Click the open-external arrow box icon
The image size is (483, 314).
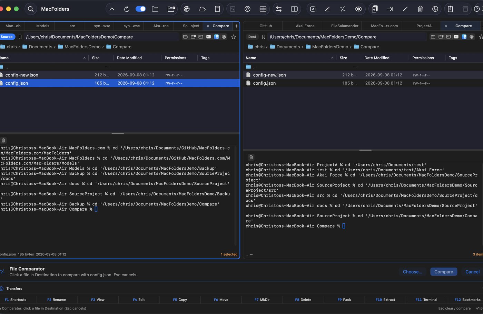pyautogui.click(x=313, y=9)
